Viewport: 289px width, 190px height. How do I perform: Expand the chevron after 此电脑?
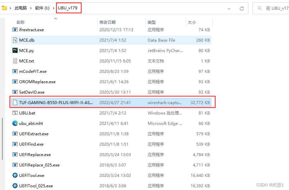click(x=31, y=8)
